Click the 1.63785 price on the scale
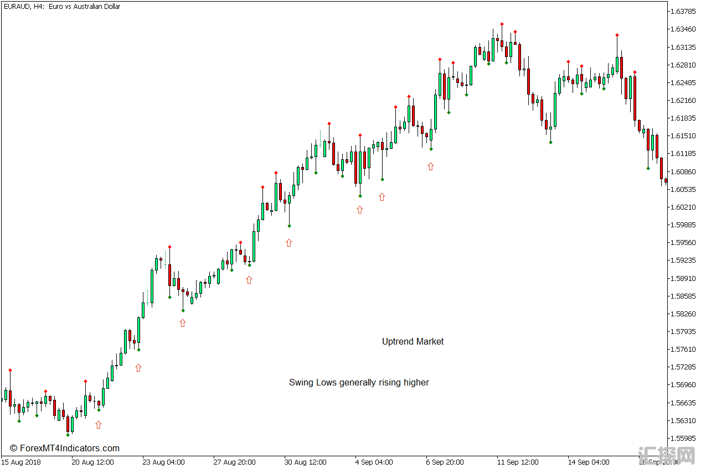706x469 pixels. [683, 11]
